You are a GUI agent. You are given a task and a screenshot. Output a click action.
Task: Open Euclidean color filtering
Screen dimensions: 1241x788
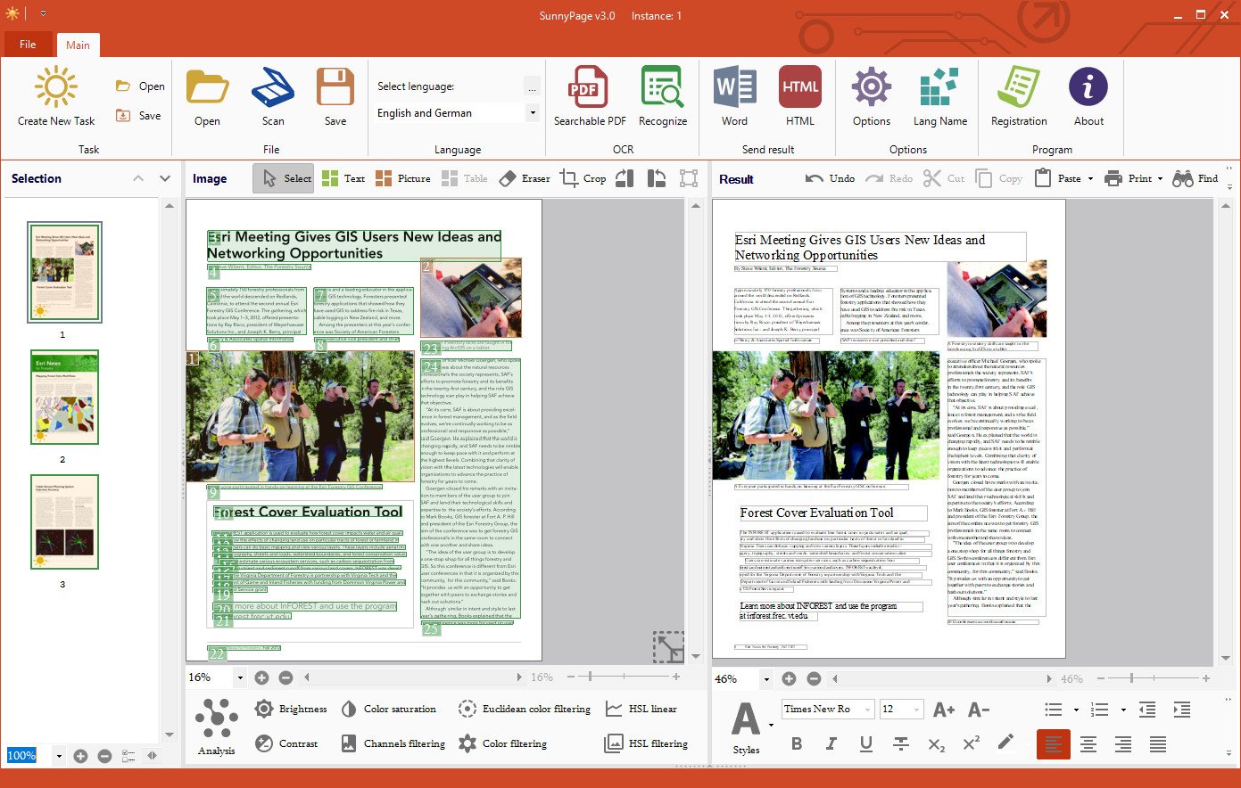[525, 709]
